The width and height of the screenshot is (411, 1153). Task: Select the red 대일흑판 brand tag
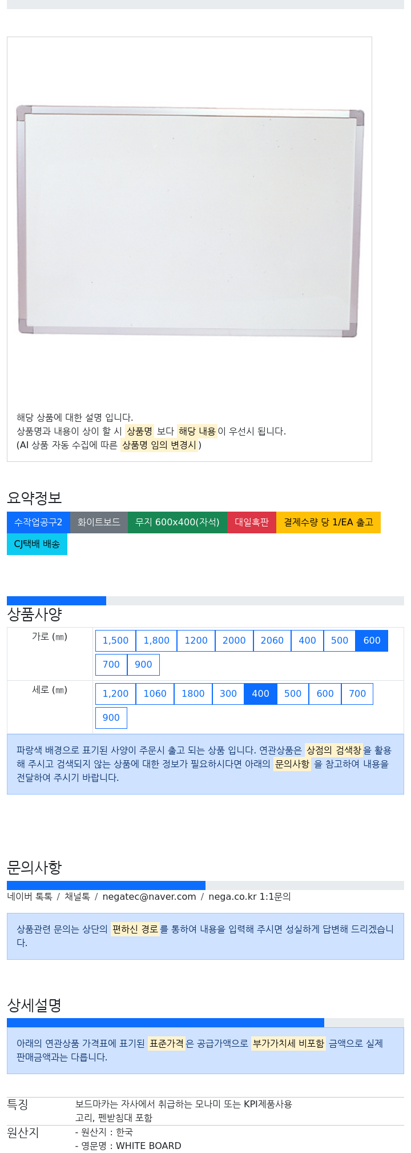(x=252, y=522)
